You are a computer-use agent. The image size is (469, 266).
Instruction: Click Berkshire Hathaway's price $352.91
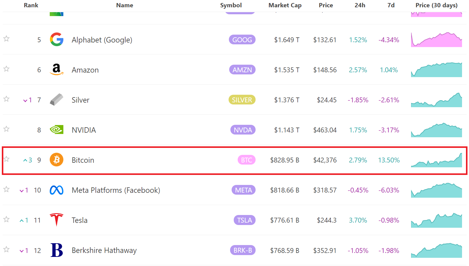tap(325, 251)
